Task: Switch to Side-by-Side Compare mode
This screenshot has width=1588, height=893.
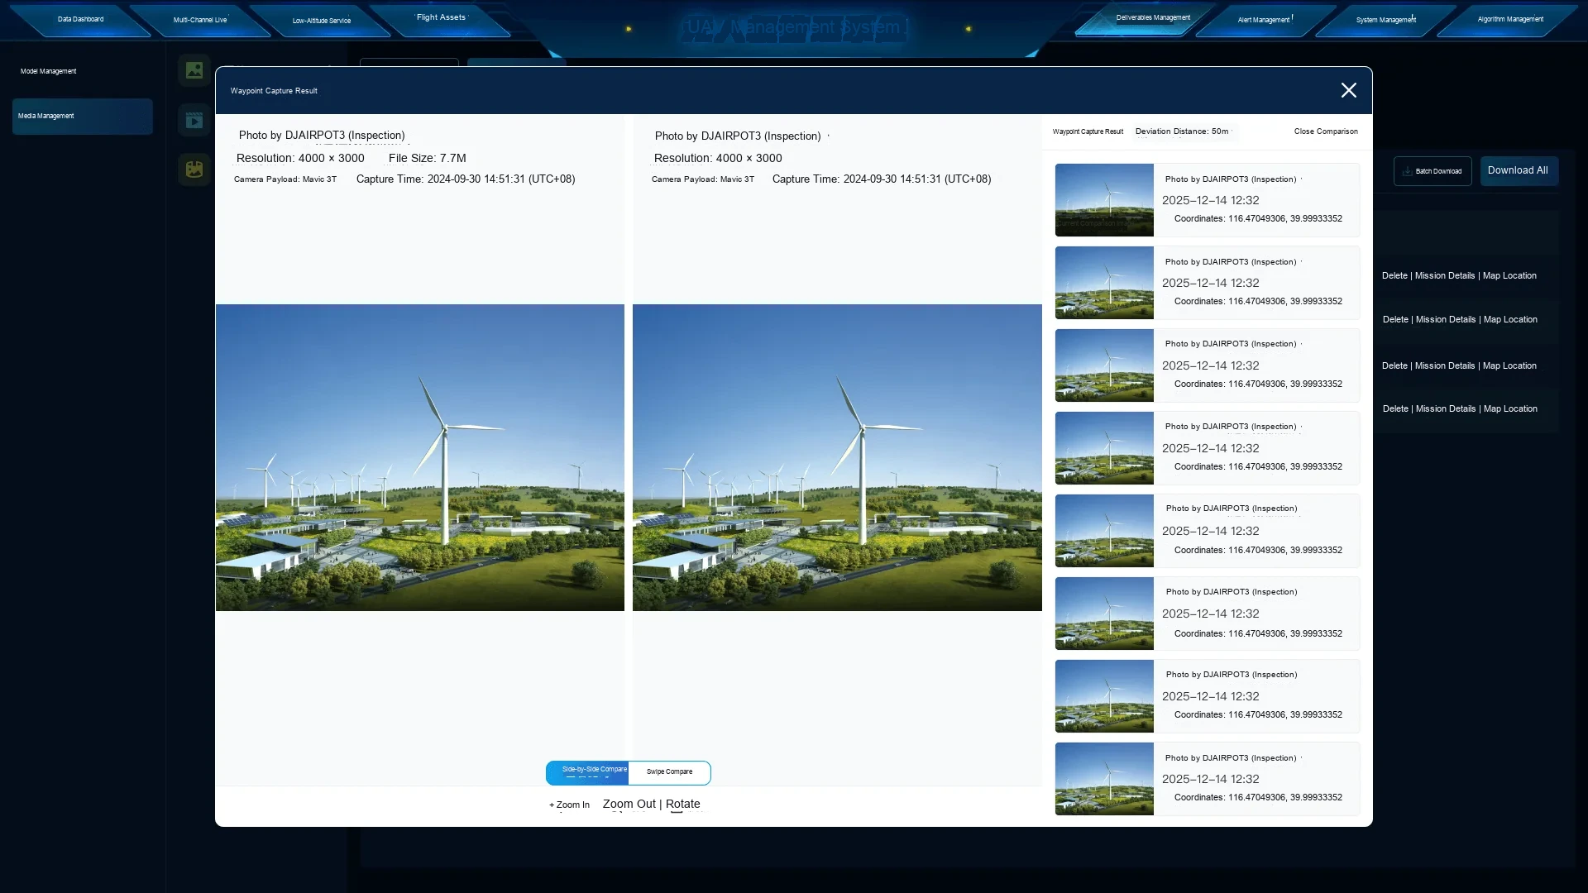Action: pos(587,772)
